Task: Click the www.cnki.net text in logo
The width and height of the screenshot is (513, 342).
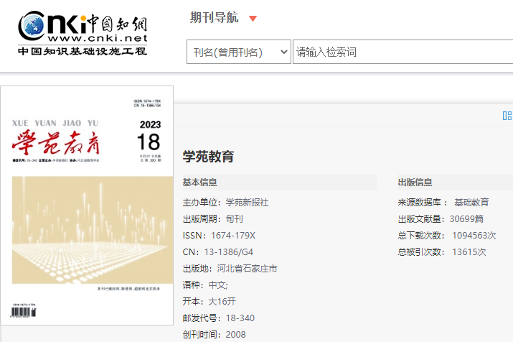Action: [x=98, y=38]
